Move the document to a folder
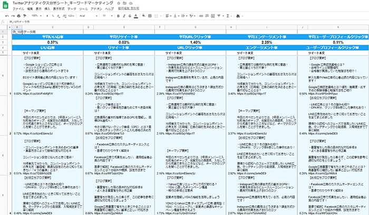 click(x=125, y=3)
